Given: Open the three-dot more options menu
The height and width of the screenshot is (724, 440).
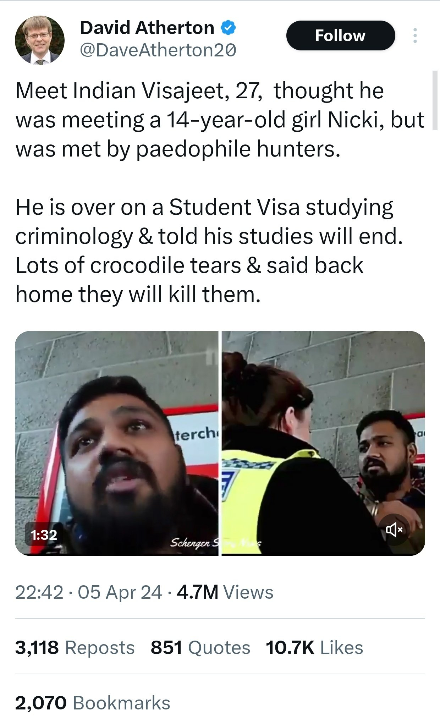Looking at the screenshot, I should (x=415, y=35).
